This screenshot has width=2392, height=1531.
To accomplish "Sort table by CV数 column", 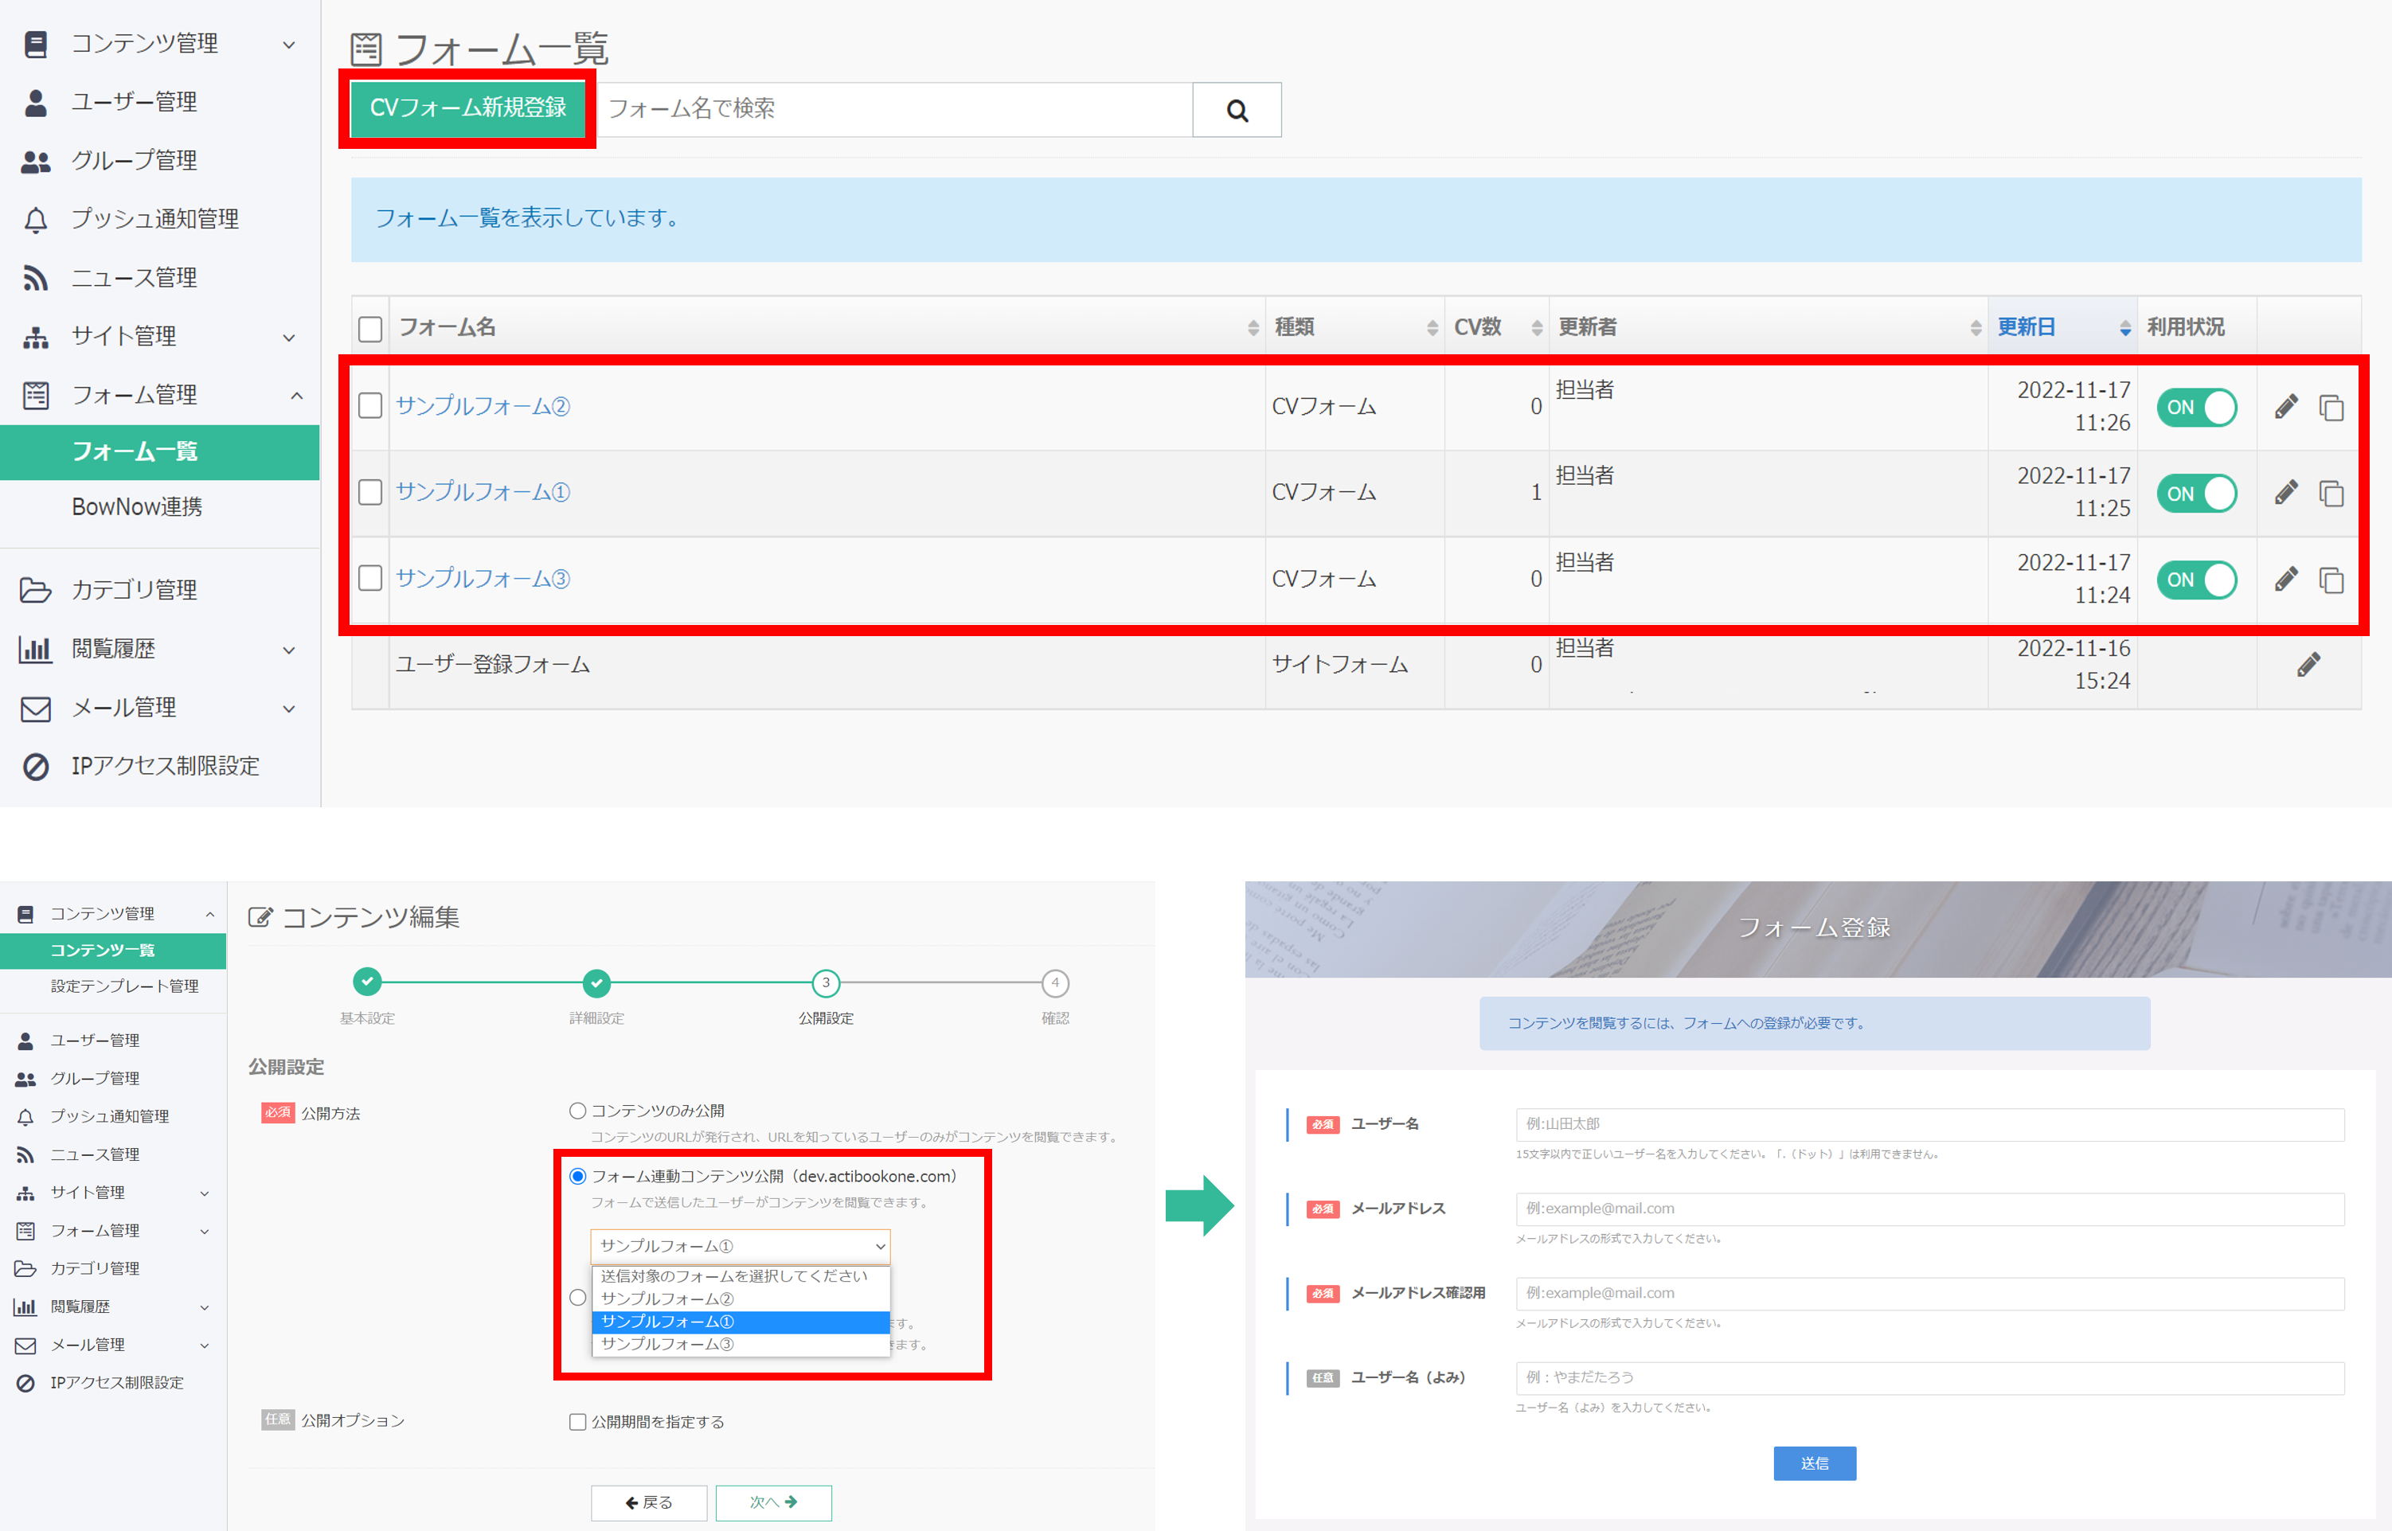I will [1496, 327].
